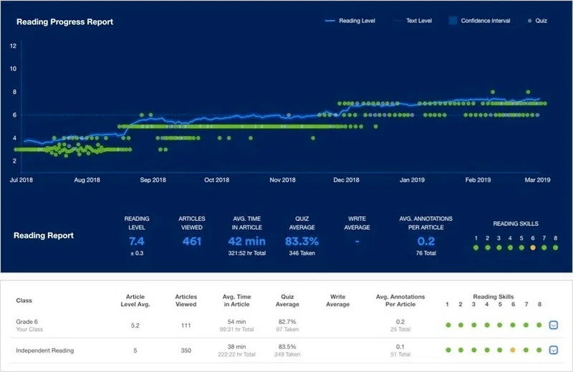Open the Grade 6 class link
Image resolution: width=573 pixels, height=372 pixels.
pos(27,322)
